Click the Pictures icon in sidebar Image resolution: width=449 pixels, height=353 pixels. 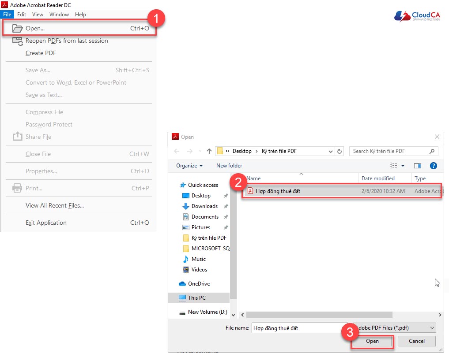click(186, 227)
